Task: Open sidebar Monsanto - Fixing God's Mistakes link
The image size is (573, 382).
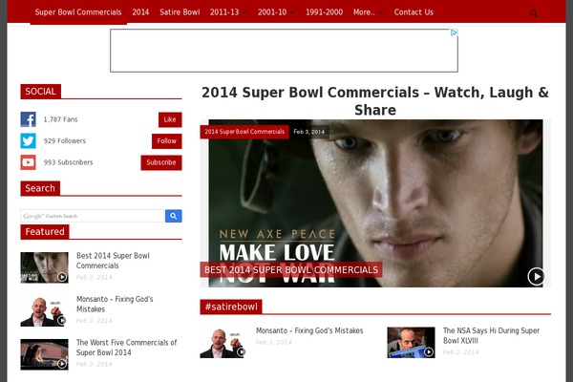Action: pyautogui.click(x=115, y=304)
